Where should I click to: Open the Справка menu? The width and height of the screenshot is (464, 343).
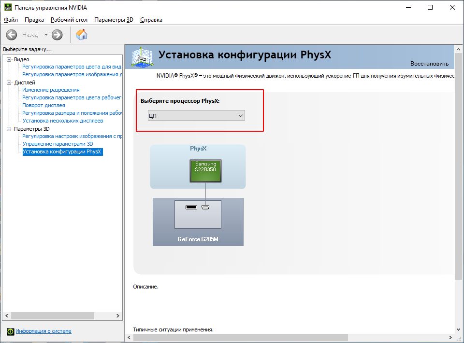click(151, 20)
